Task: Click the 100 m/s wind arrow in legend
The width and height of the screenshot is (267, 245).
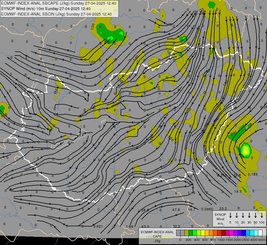Action: pos(262,215)
